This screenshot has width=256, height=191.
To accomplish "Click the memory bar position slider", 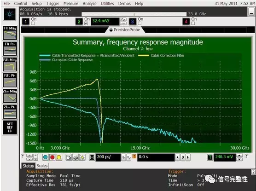I will click(134, 14).
